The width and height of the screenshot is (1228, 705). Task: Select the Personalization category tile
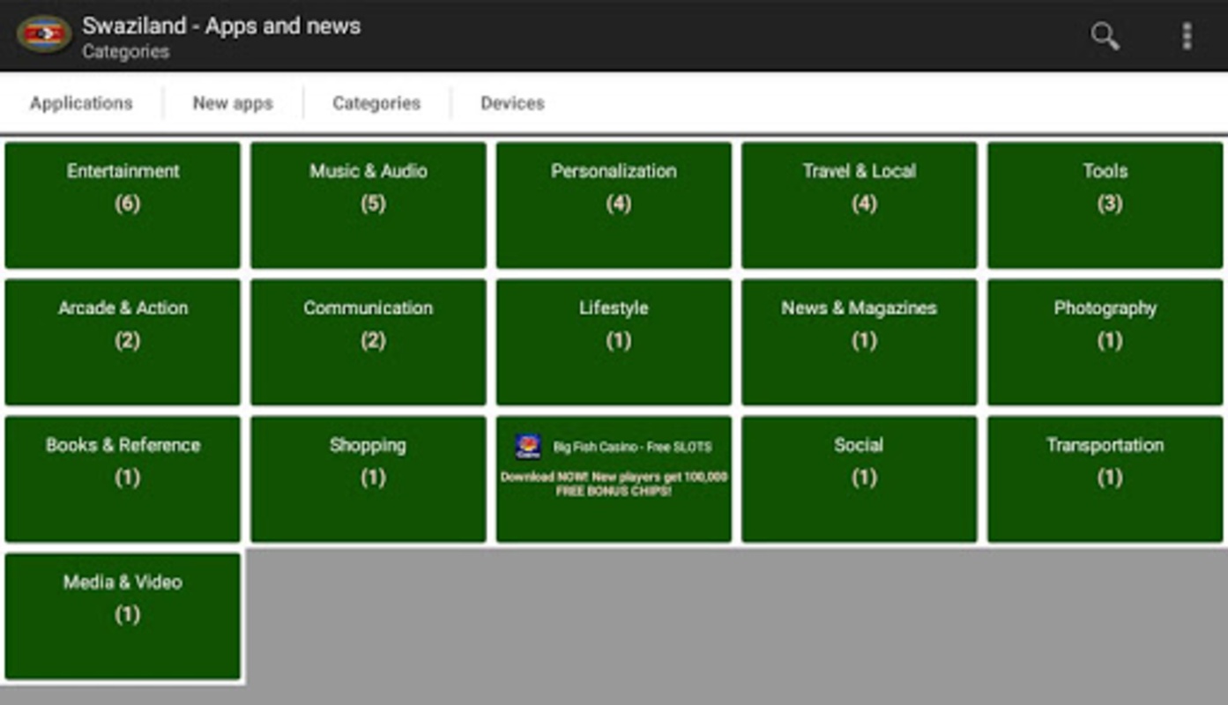614,205
